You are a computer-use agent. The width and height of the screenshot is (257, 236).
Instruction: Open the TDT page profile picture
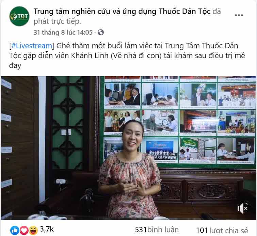point(19,16)
